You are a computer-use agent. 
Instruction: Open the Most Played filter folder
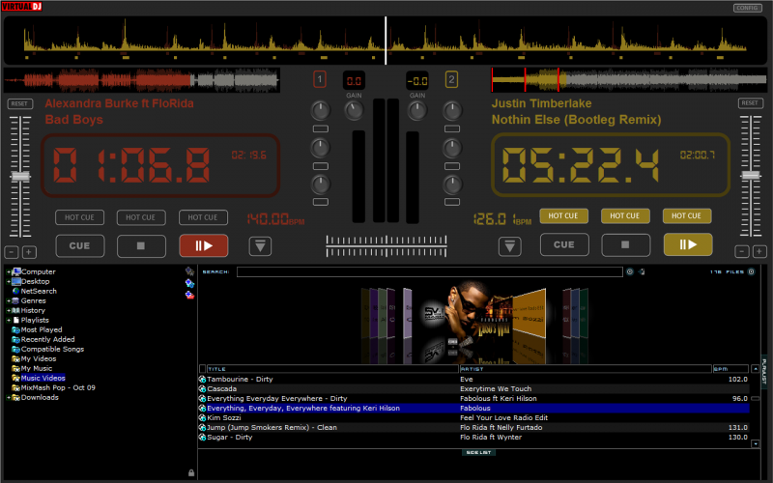pyautogui.click(x=42, y=329)
